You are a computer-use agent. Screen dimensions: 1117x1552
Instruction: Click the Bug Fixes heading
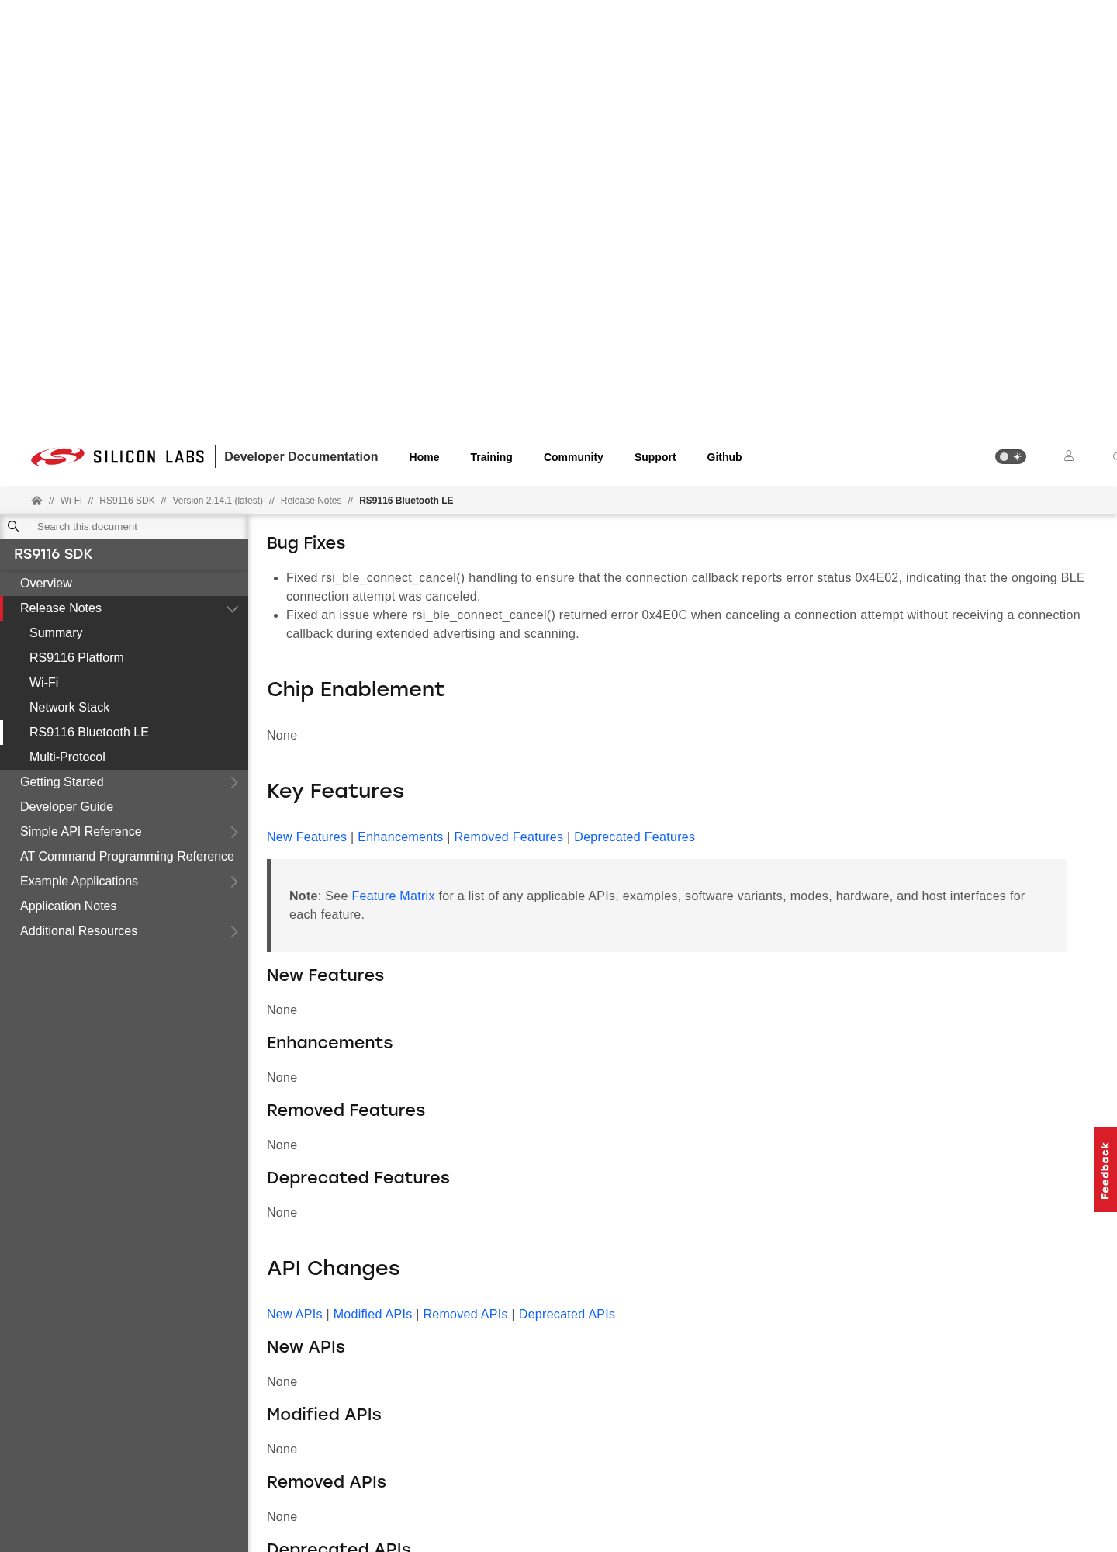[x=306, y=543]
